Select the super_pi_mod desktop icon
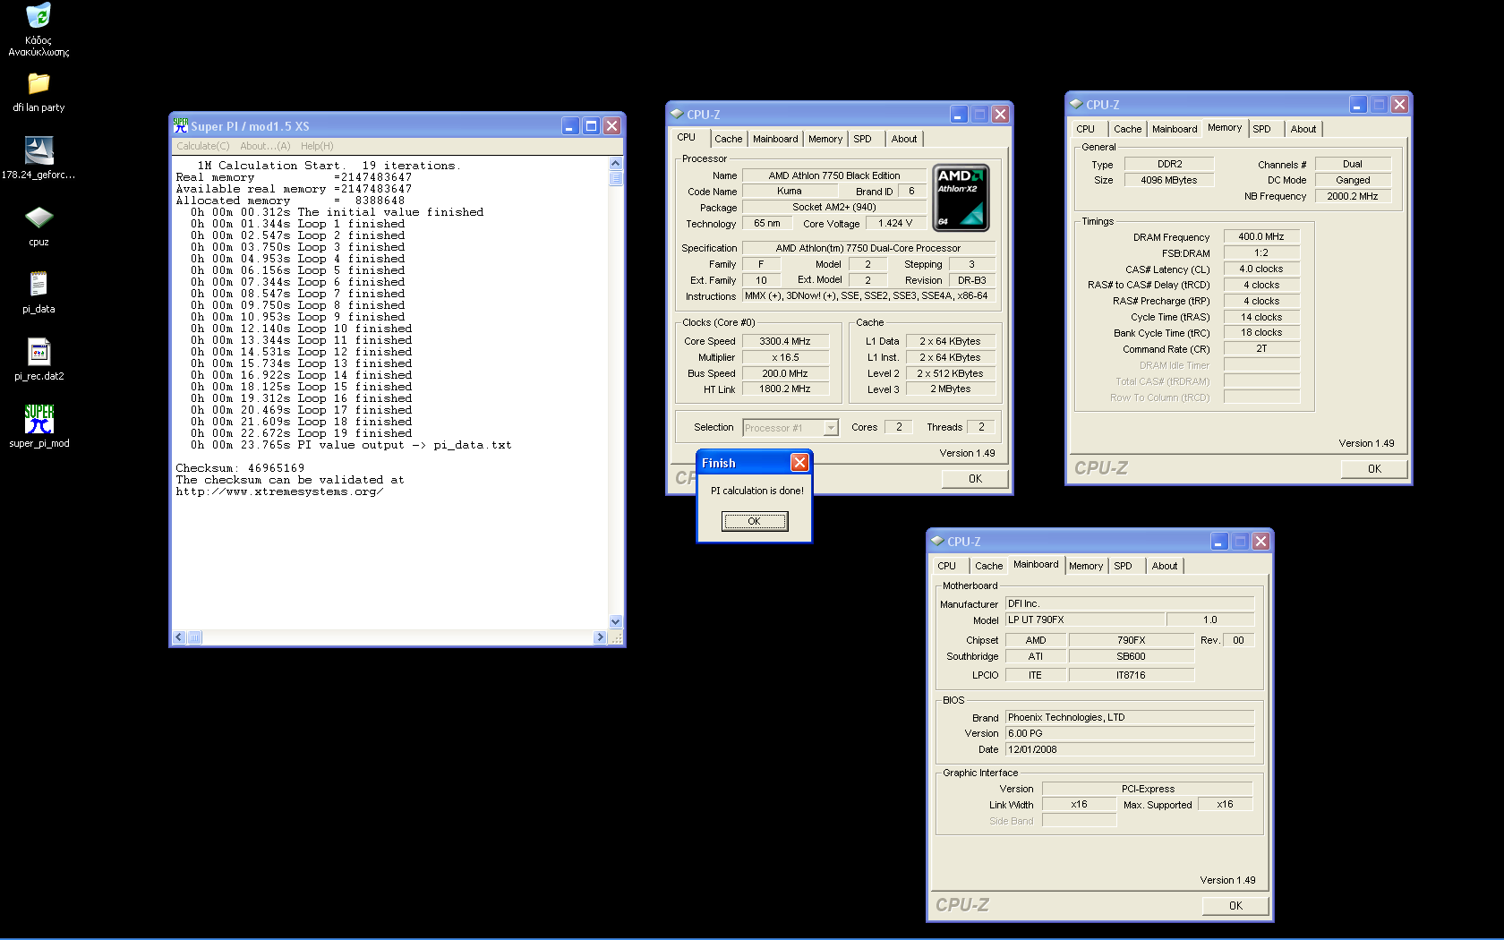Image resolution: width=1504 pixels, height=940 pixels. tap(38, 419)
